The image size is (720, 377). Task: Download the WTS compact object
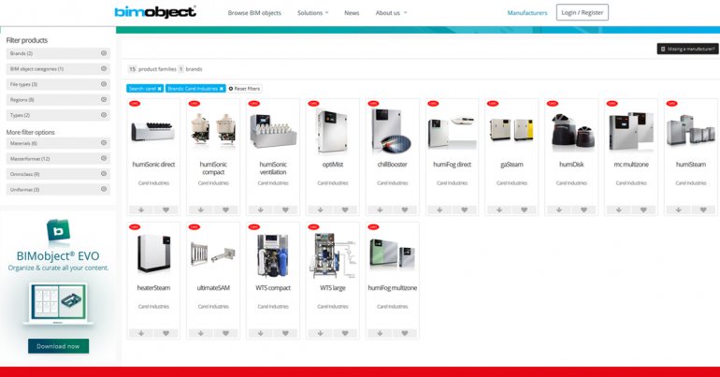click(261, 333)
